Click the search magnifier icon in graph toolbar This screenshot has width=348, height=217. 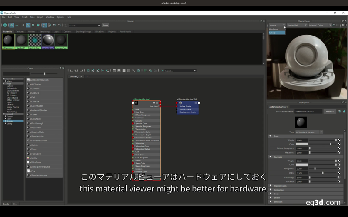coord(134,70)
